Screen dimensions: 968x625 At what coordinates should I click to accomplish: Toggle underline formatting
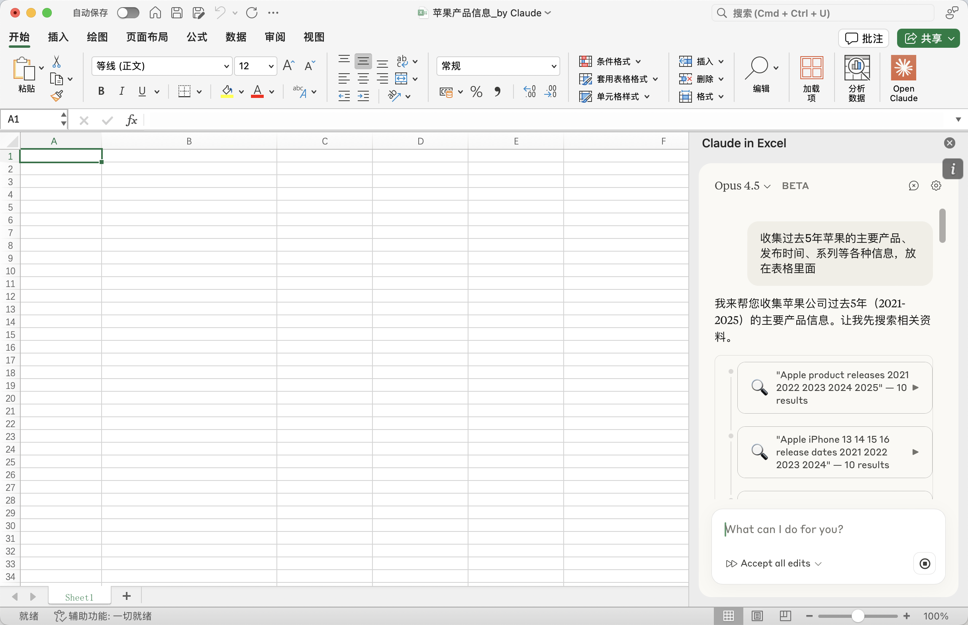point(141,91)
